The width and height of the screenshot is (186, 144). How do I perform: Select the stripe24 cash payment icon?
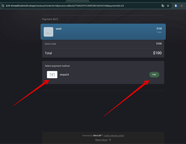click(x=52, y=74)
